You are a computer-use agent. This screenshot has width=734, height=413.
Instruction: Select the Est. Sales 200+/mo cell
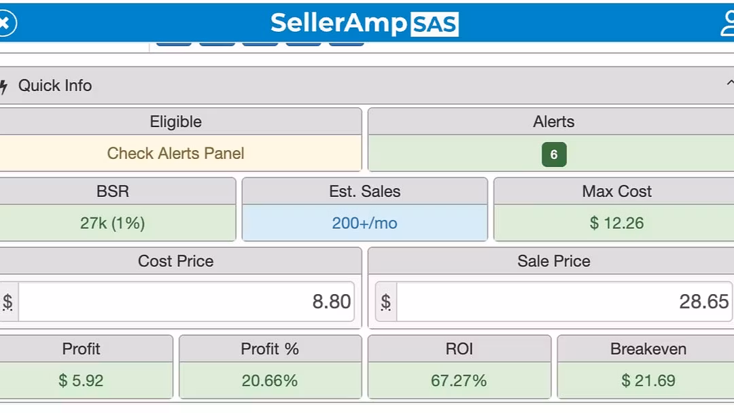coord(364,223)
